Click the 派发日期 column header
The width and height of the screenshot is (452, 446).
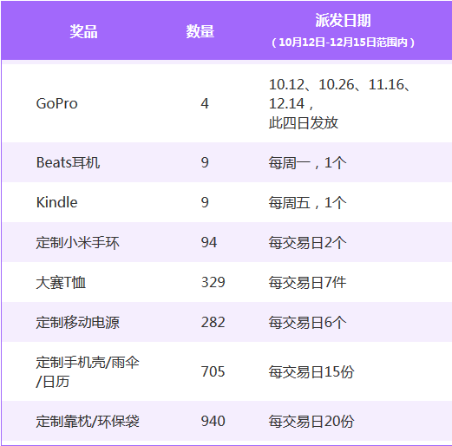pos(343,20)
